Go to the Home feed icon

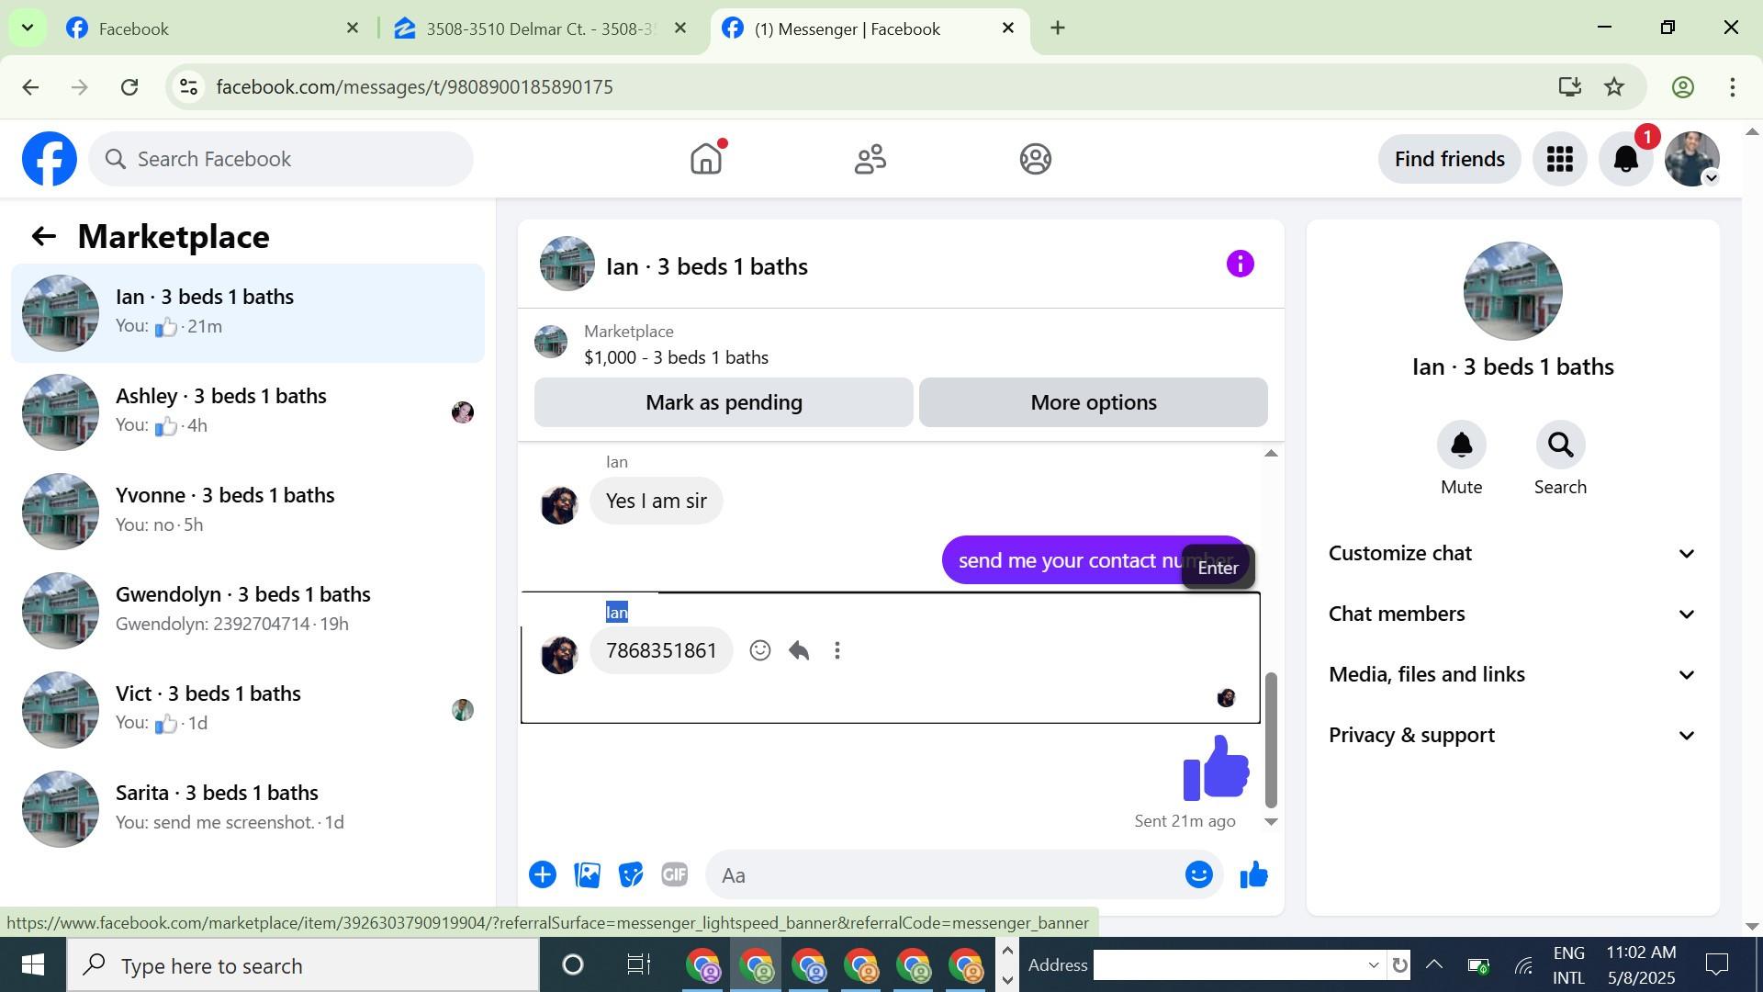(x=706, y=159)
